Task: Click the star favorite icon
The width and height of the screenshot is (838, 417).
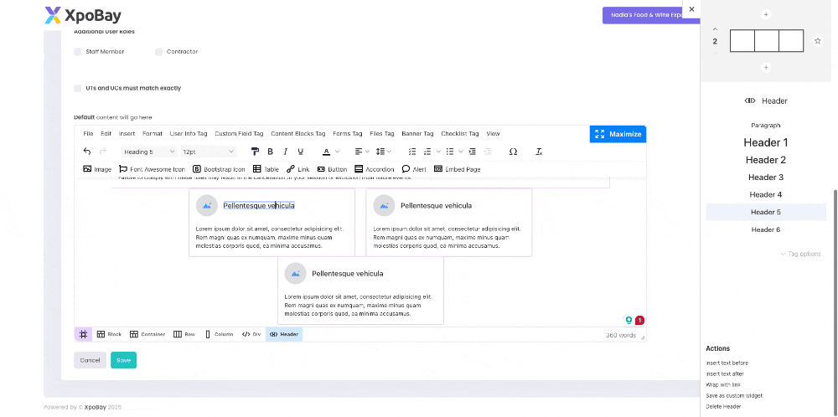Action: click(818, 41)
